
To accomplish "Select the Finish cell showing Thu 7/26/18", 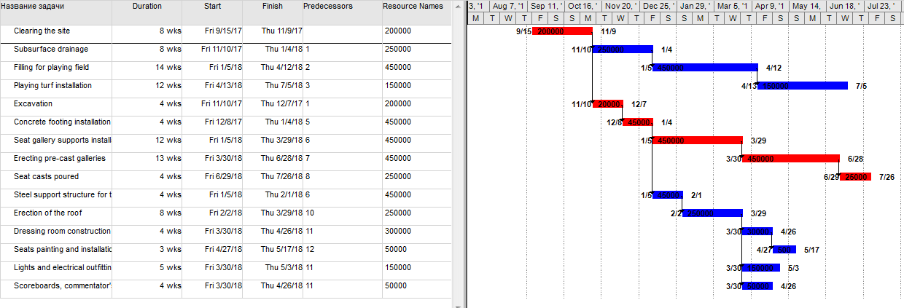I will point(272,177).
